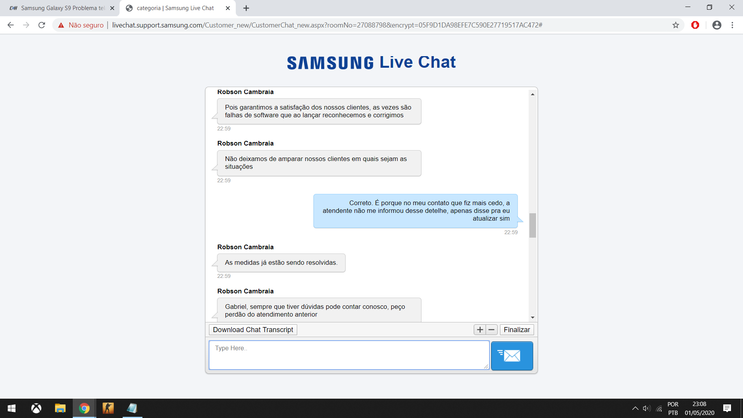Viewport: 743px width, 418px height.
Task: Click the Não seguro security warning
Action: click(x=81, y=25)
